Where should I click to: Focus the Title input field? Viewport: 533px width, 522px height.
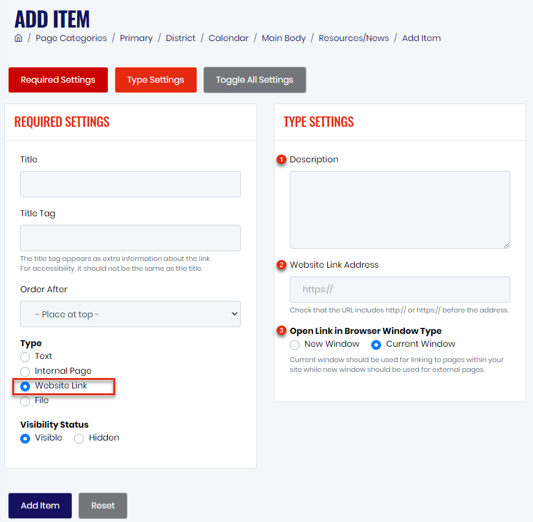[x=130, y=184]
